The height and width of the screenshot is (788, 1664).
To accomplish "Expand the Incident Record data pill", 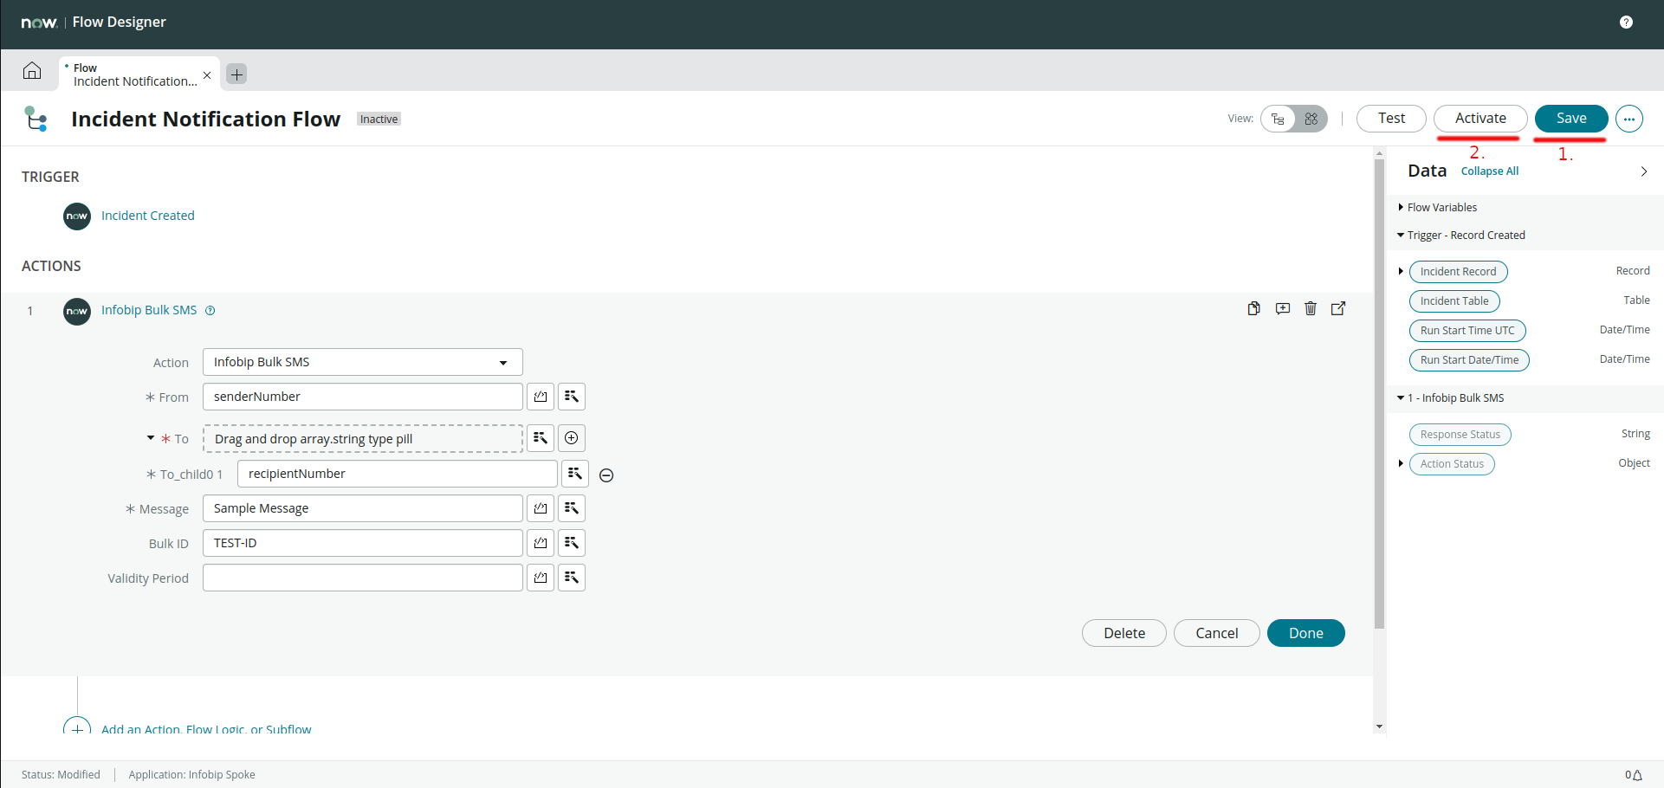I will click(1401, 272).
